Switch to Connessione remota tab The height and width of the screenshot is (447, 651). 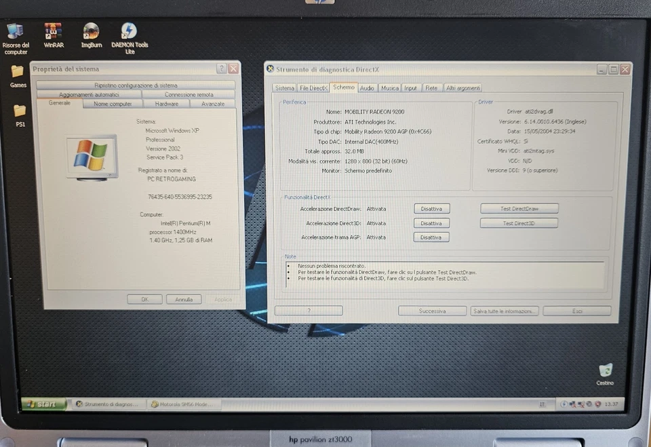coord(189,94)
